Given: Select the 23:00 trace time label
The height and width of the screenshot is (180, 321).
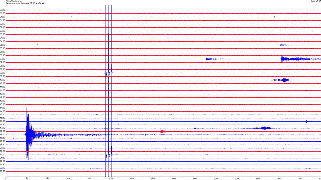Looking at the screenshot, I should point(3,168).
